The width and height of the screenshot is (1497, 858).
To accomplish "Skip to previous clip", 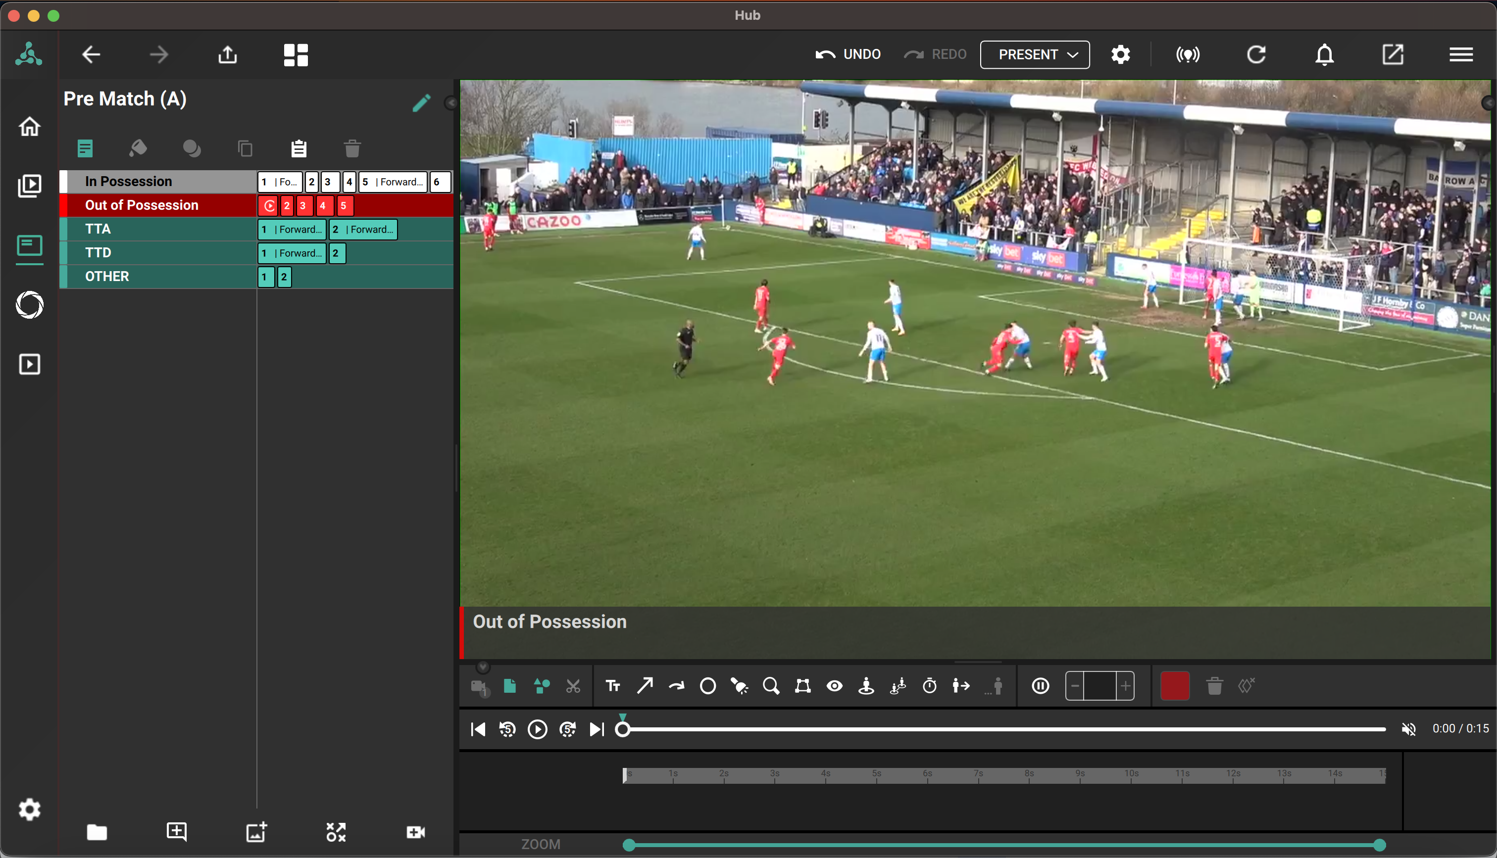I will [478, 729].
